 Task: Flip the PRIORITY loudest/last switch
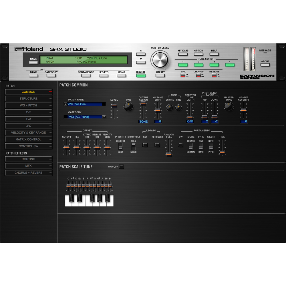click(120, 146)
